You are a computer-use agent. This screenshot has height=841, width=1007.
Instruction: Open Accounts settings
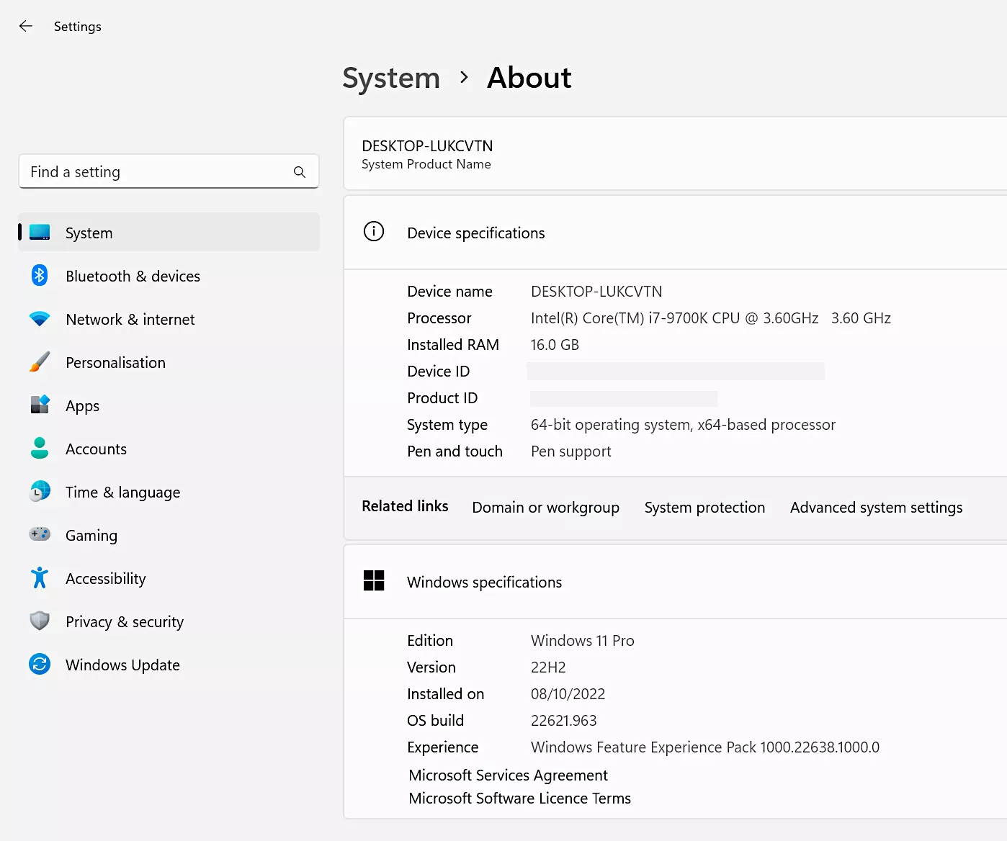tap(97, 449)
